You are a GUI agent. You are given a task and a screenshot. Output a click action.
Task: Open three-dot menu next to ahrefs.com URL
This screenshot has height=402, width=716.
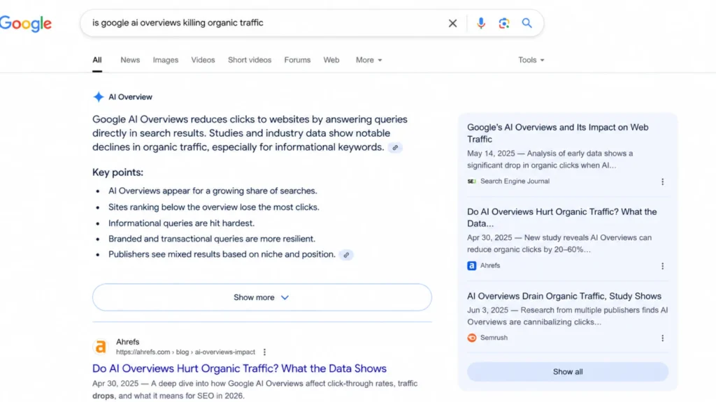[x=264, y=352]
